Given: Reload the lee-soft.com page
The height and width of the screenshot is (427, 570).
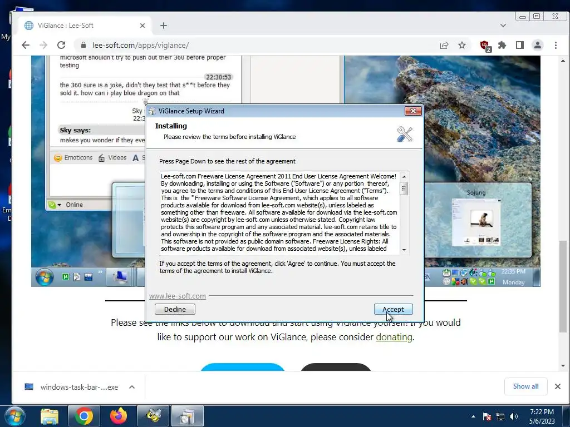Looking at the screenshot, I should [x=61, y=45].
